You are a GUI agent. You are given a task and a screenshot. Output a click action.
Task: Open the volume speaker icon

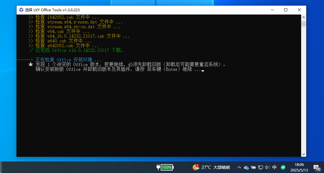click(267, 167)
